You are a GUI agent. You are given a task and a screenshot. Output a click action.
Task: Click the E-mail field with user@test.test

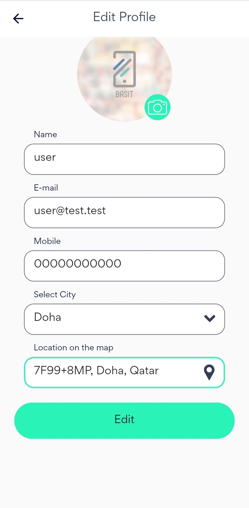pyautogui.click(x=124, y=212)
